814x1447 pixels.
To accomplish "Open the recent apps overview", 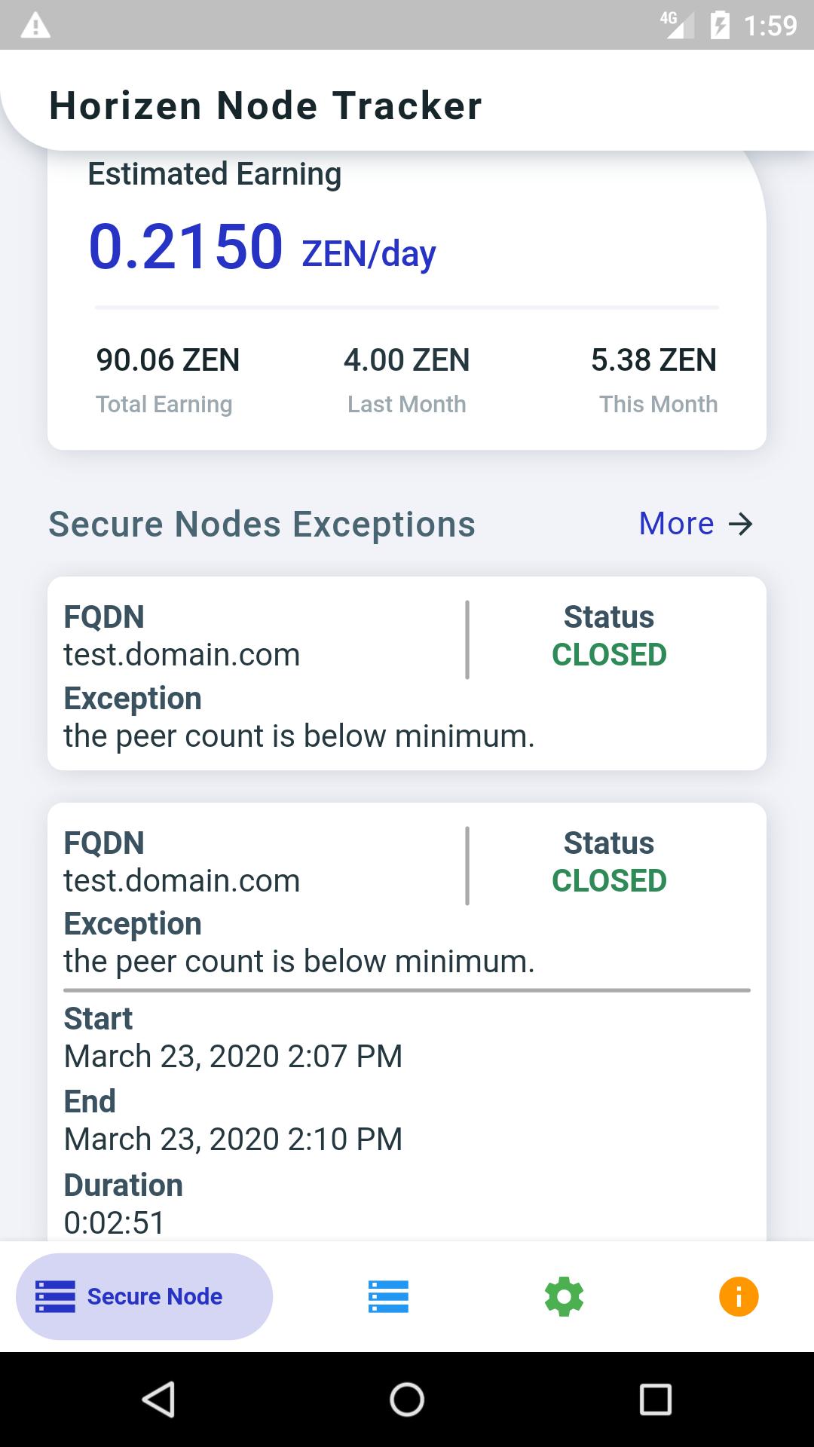I will [x=655, y=1400].
